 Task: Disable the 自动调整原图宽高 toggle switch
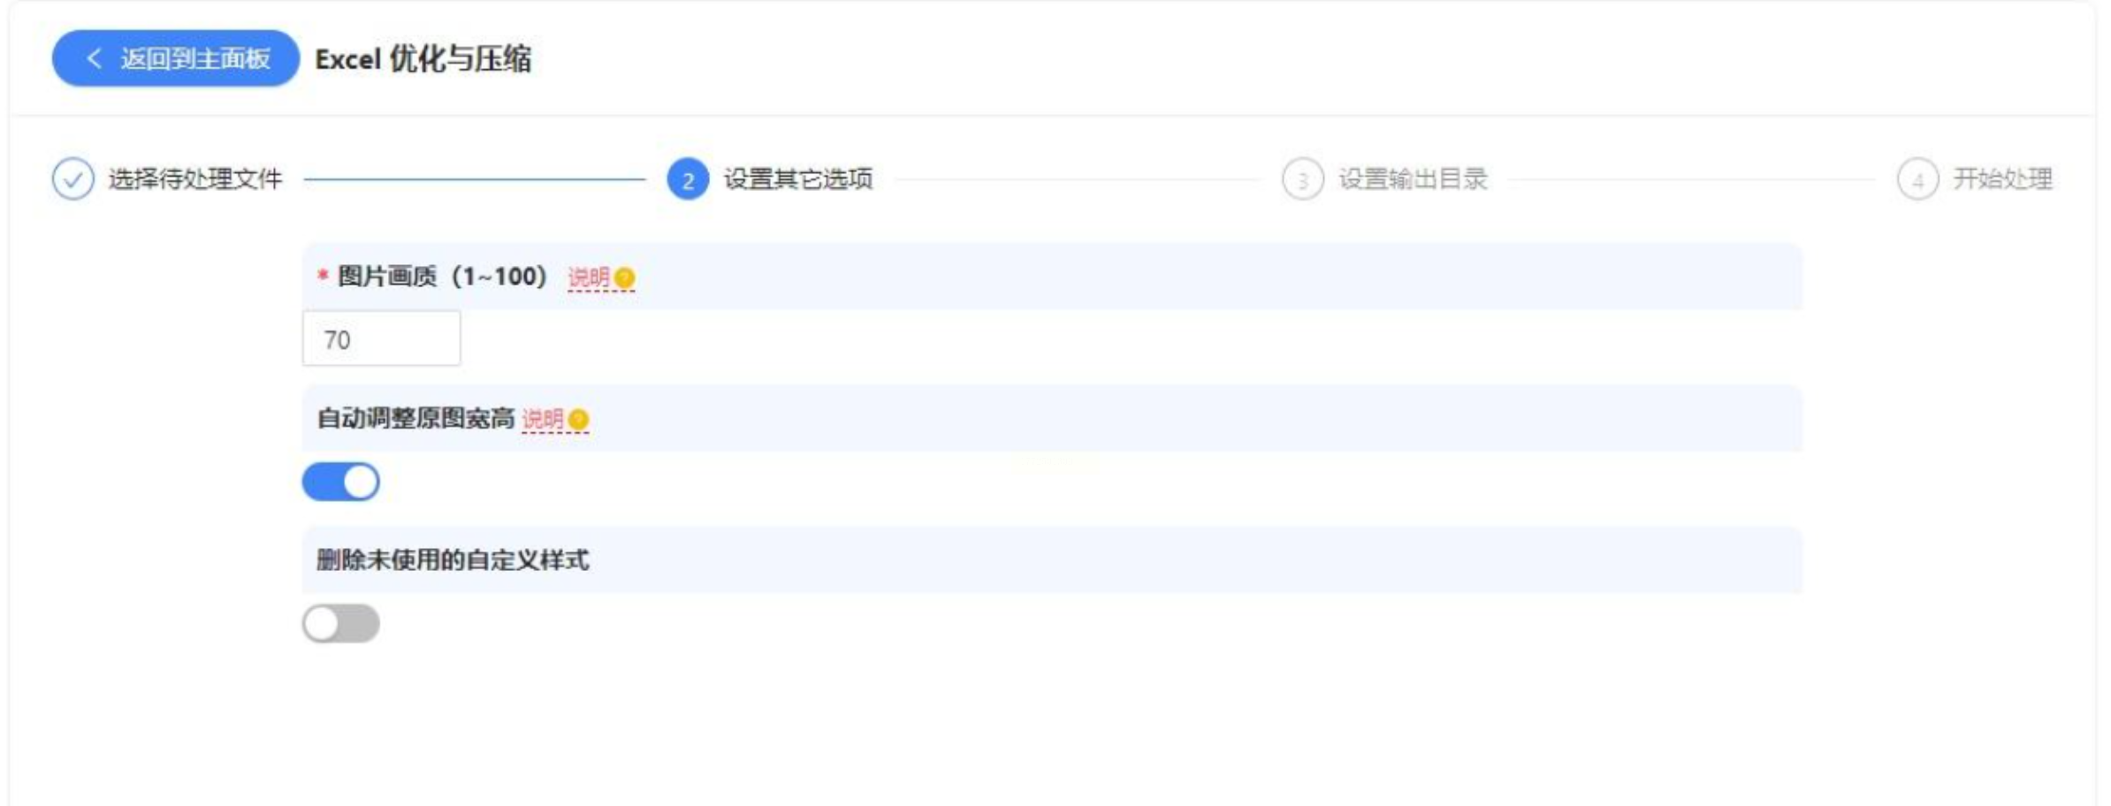340,483
